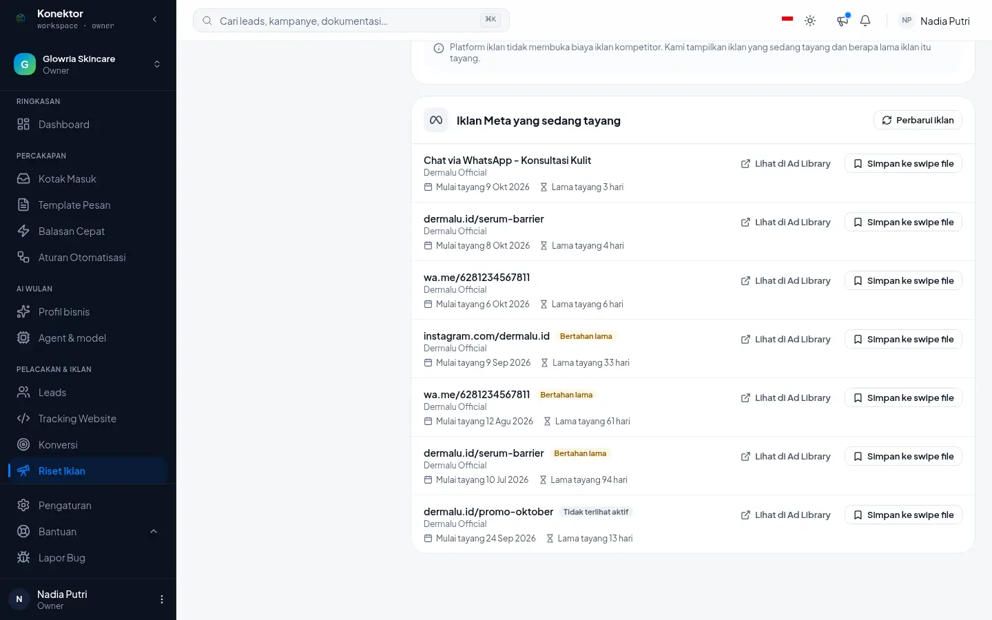Open Template Pesan in the sidebar
Screen dimensions: 992x620
coord(88,205)
